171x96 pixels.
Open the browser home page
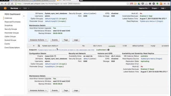point(12,4)
